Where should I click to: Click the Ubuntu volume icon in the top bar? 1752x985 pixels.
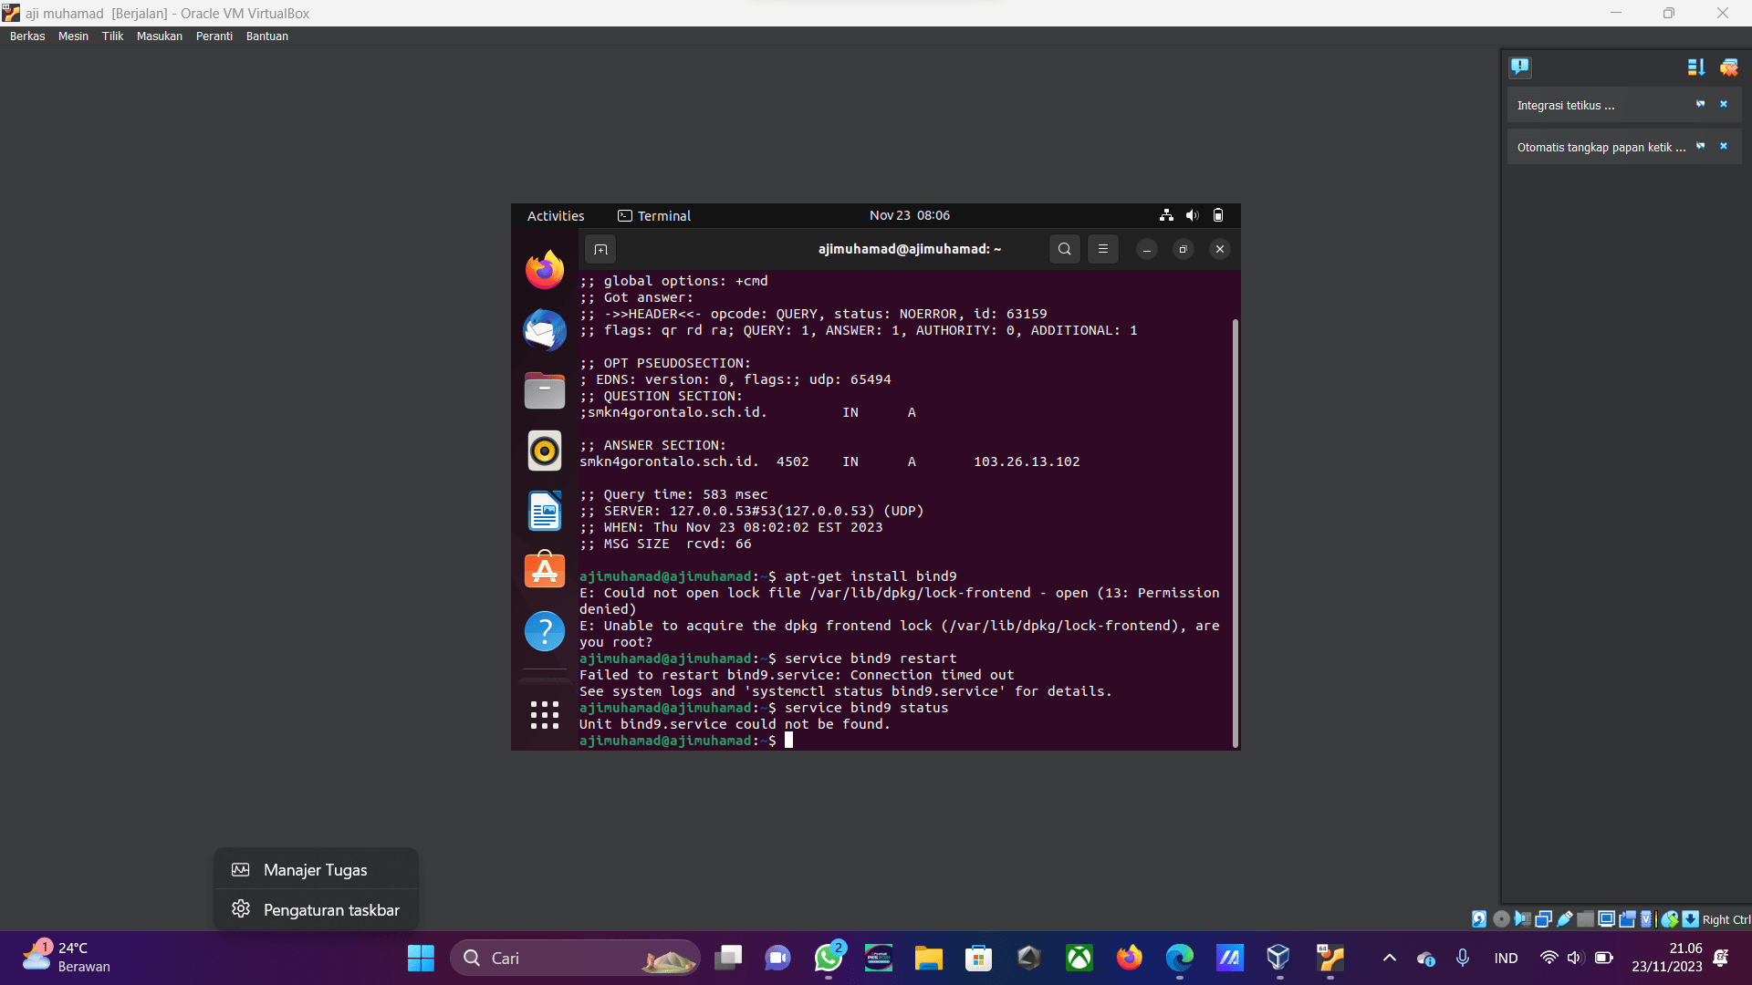[1192, 215]
